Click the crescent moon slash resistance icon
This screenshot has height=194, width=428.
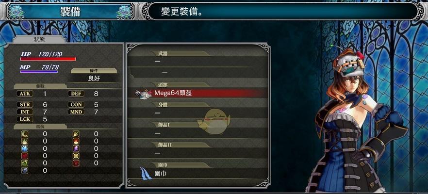25,134
